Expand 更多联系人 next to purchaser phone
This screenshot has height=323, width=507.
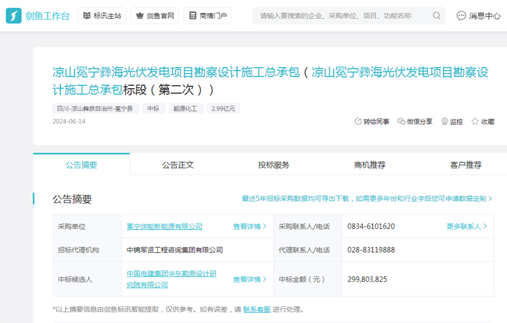click(466, 226)
